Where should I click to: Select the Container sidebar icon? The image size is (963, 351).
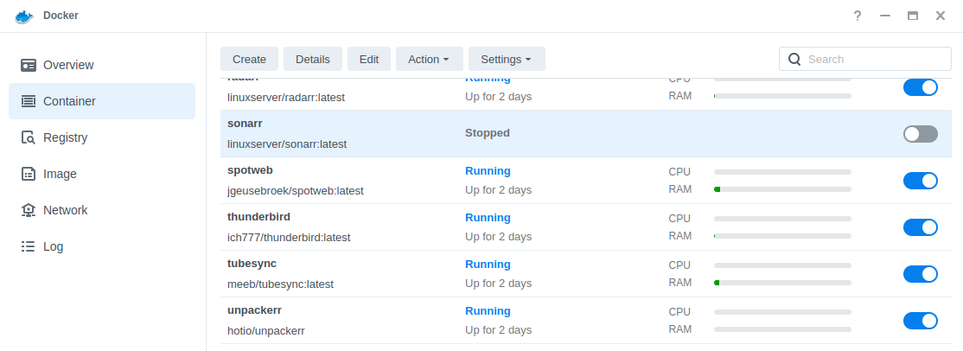coord(29,101)
